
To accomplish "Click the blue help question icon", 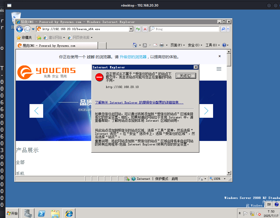I will tap(224, 45).
